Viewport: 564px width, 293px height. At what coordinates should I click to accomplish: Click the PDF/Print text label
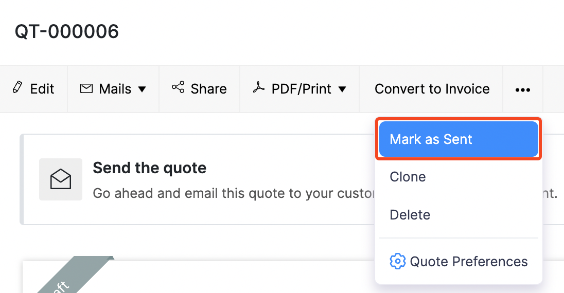click(301, 89)
